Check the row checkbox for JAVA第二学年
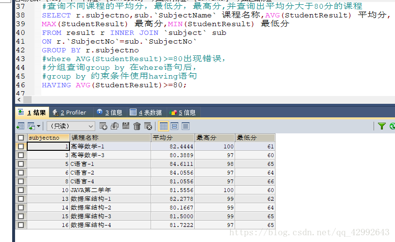Screen dimensions: 395x242 [x=21, y=190]
